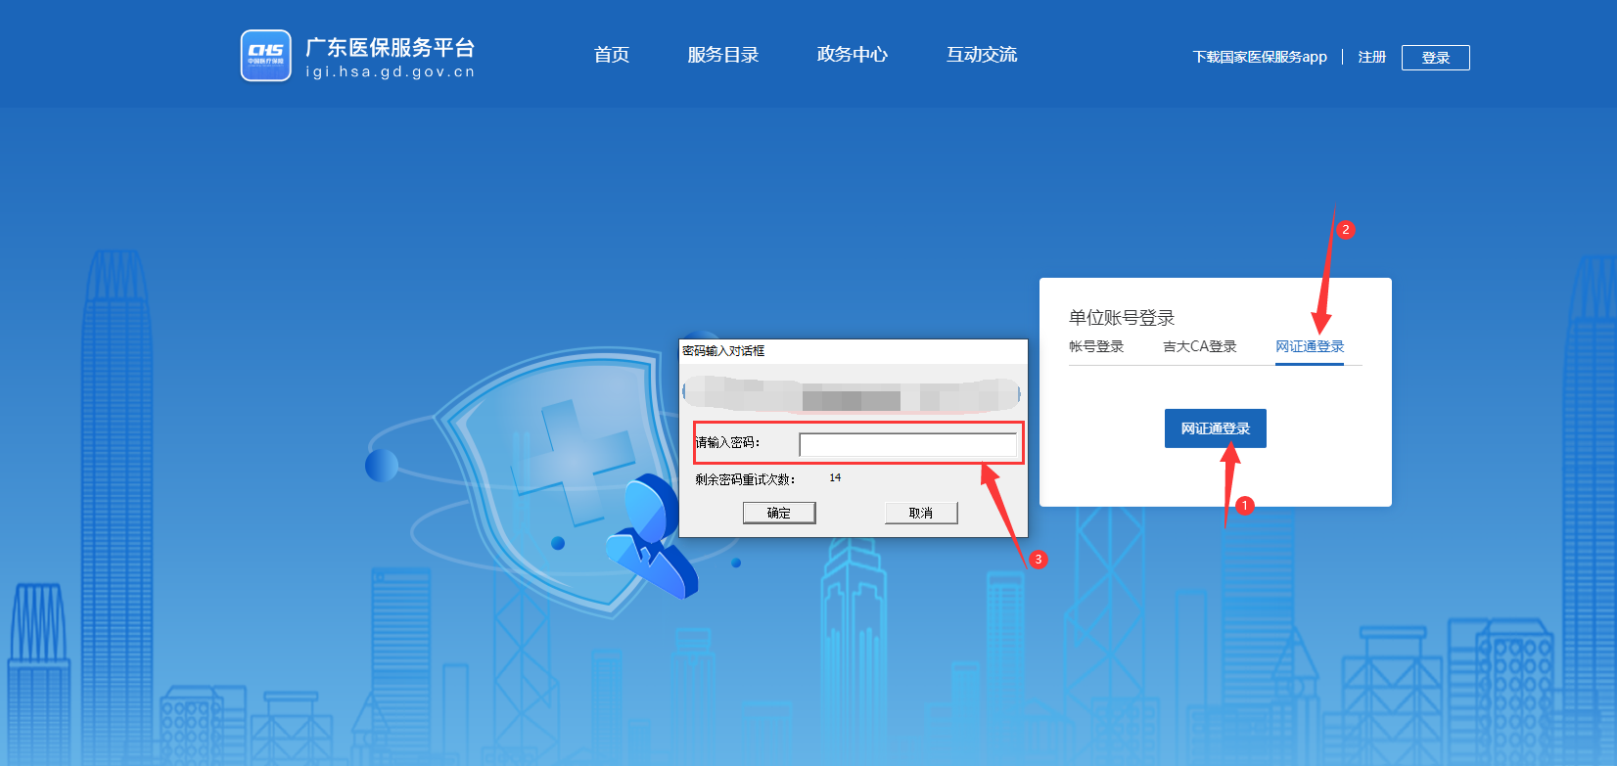The image size is (1617, 766).
Task: Switch to the 吉大CA登录 tab
Action: [x=1200, y=346]
